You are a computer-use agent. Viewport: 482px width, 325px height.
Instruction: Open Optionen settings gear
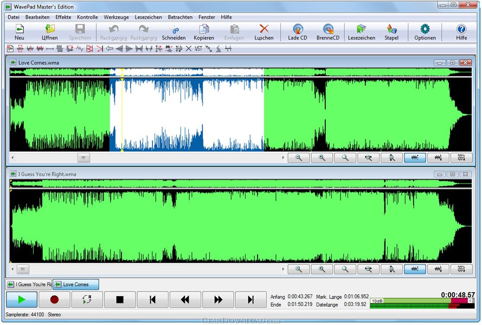click(425, 32)
